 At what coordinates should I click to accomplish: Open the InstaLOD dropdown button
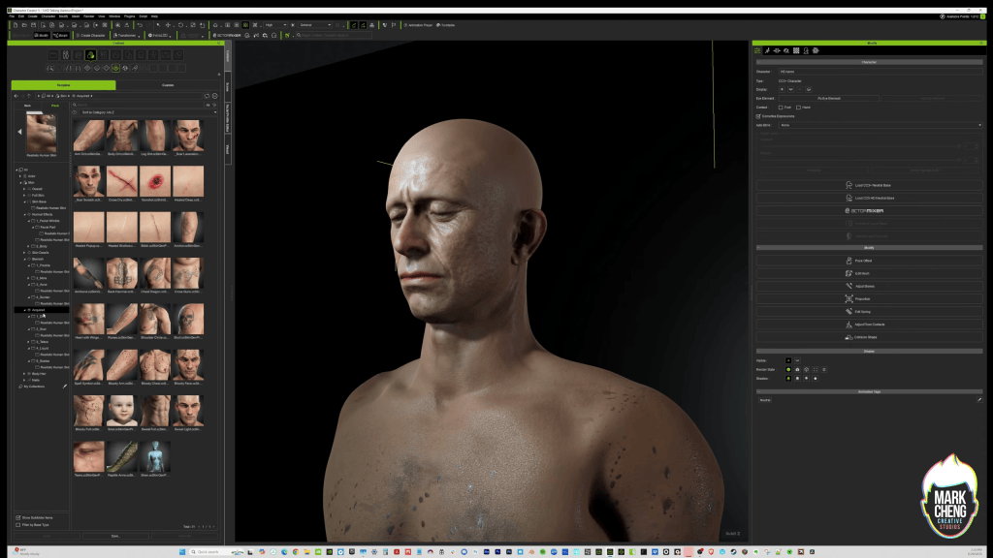(159, 36)
